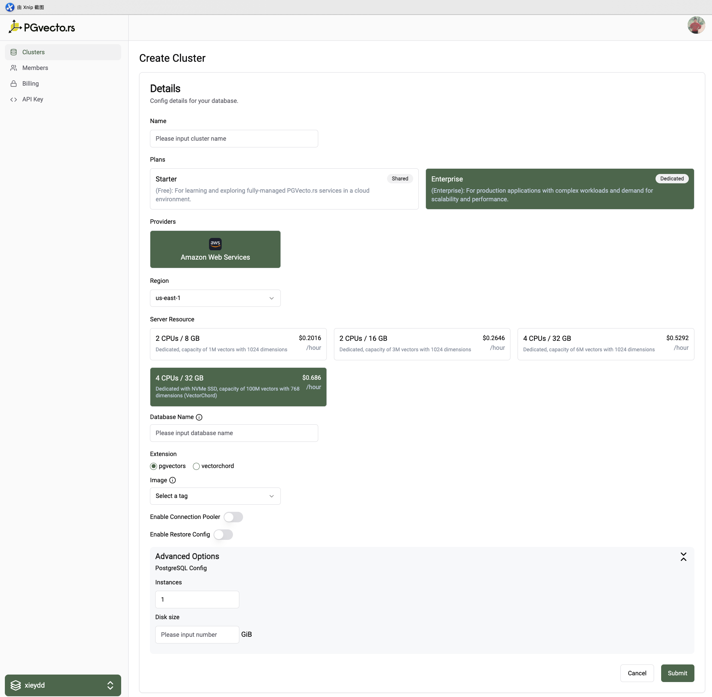Focus the Database Name input field
The height and width of the screenshot is (697, 712).
234,433
